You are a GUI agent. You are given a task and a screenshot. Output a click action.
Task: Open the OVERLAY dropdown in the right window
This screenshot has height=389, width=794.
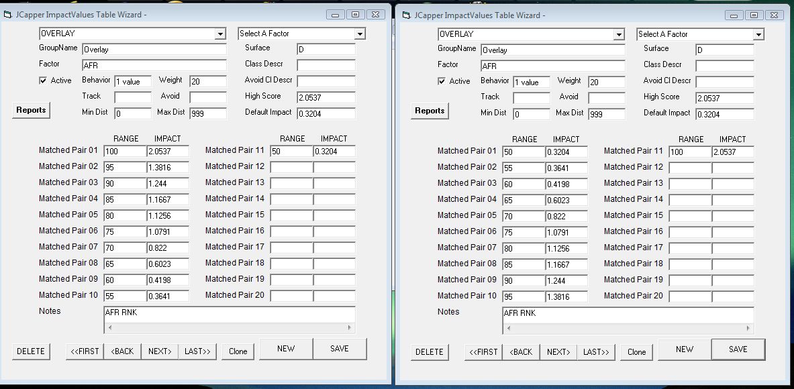point(618,34)
